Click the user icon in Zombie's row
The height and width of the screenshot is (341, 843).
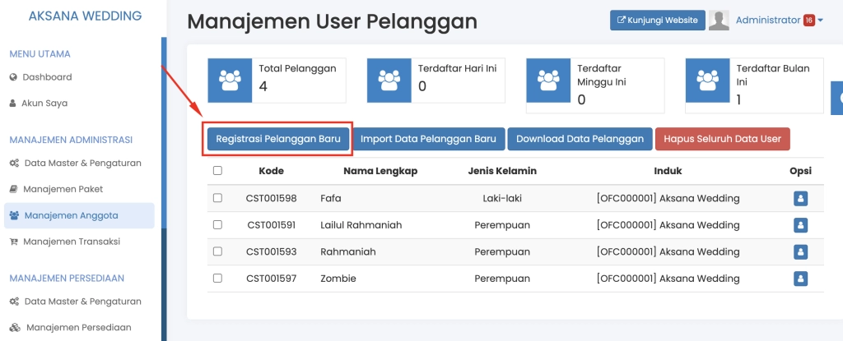[x=800, y=279]
